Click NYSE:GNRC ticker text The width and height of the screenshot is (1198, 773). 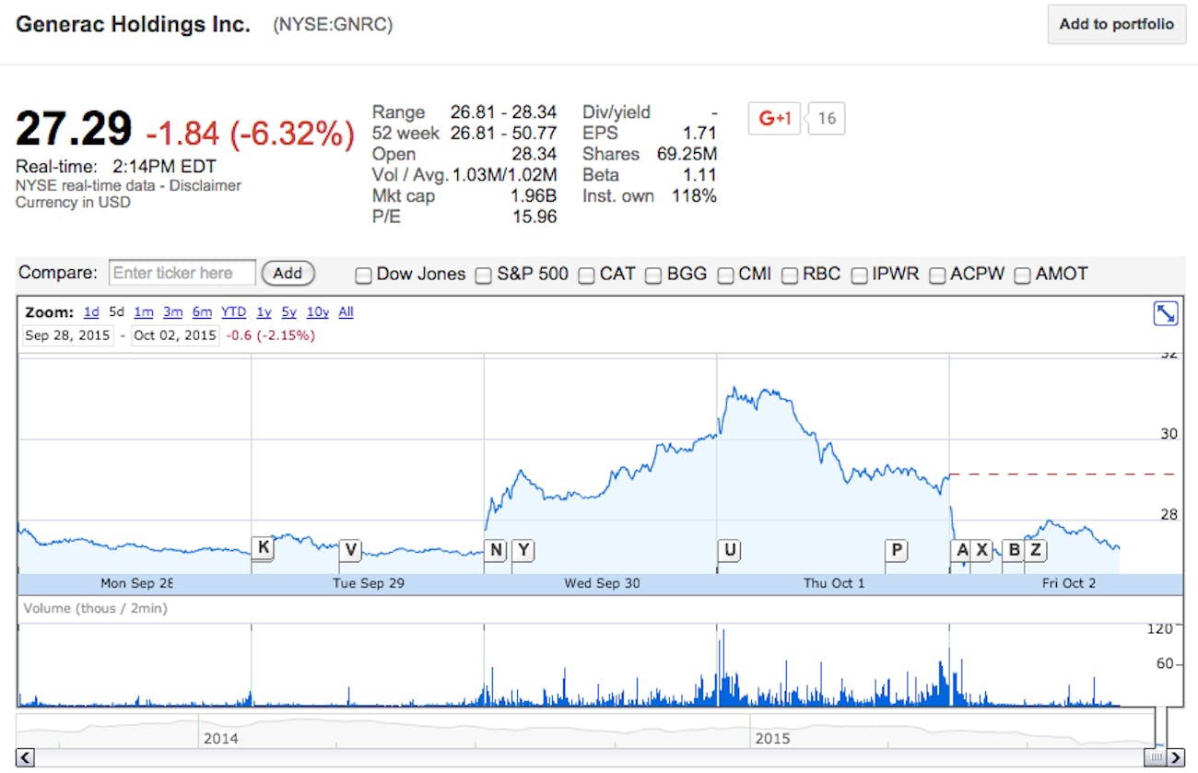pos(333,25)
